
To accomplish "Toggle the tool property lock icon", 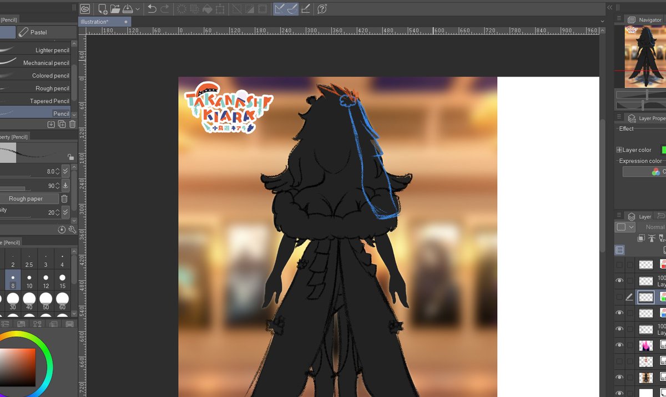I will click(x=70, y=157).
